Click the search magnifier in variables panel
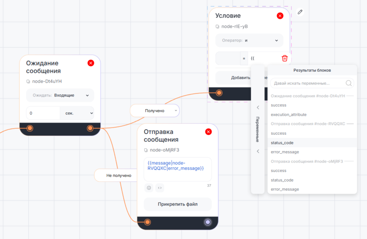 pyautogui.click(x=348, y=83)
